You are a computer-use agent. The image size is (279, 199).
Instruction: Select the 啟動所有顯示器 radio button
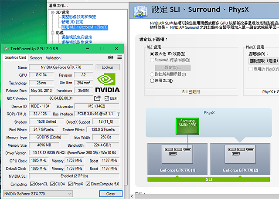tap(152, 74)
